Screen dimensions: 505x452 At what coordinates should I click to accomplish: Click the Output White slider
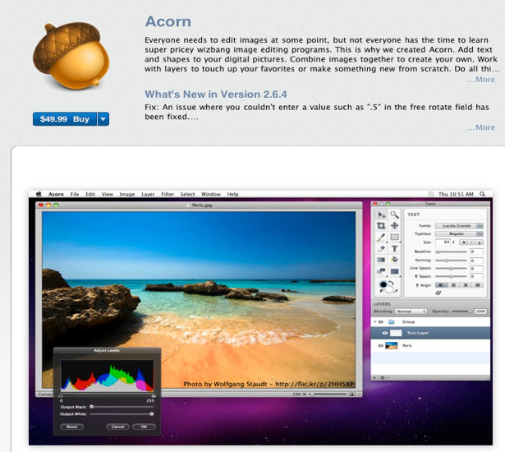click(x=122, y=414)
